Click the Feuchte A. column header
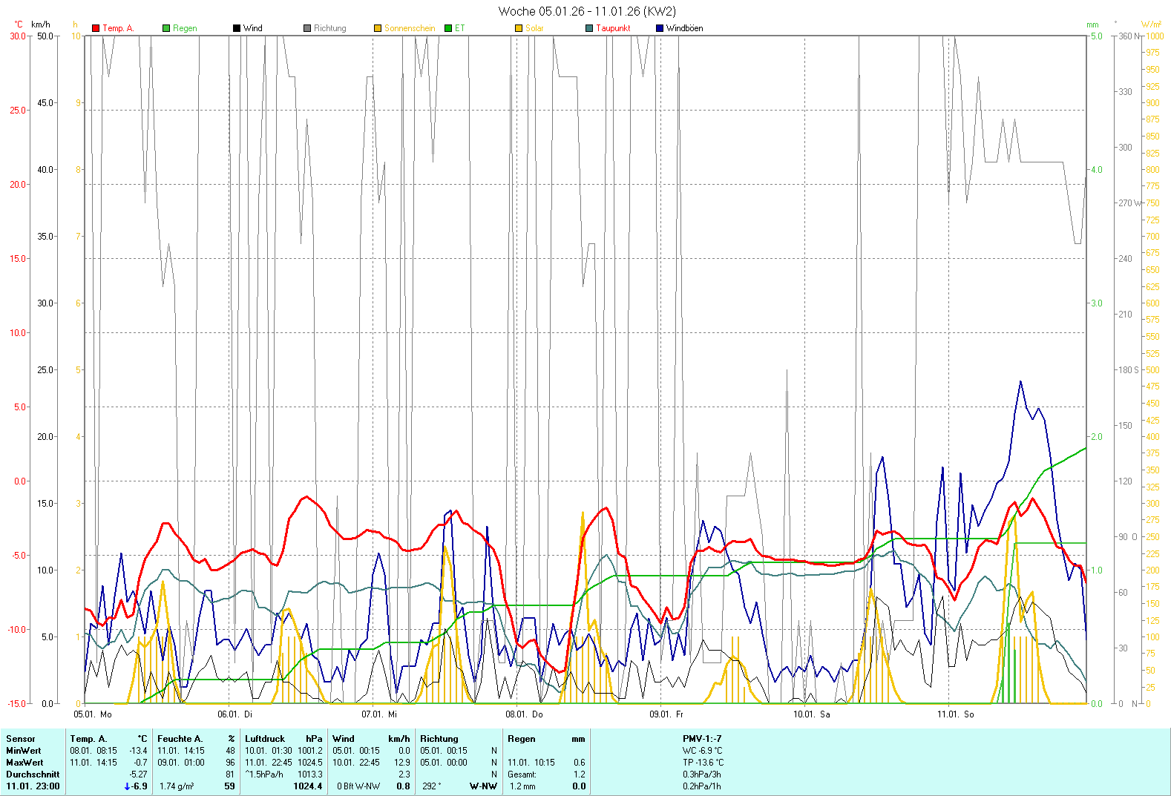This screenshot has width=1171, height=796. [x=180, y=739]
